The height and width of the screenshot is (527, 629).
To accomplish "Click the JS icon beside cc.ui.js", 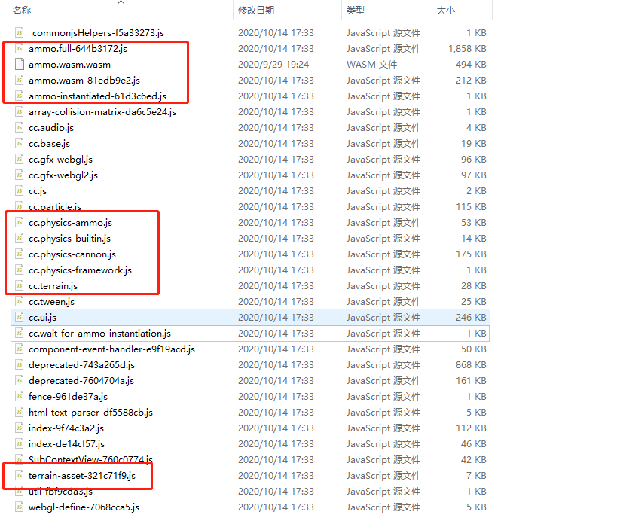I will [20, 317].
